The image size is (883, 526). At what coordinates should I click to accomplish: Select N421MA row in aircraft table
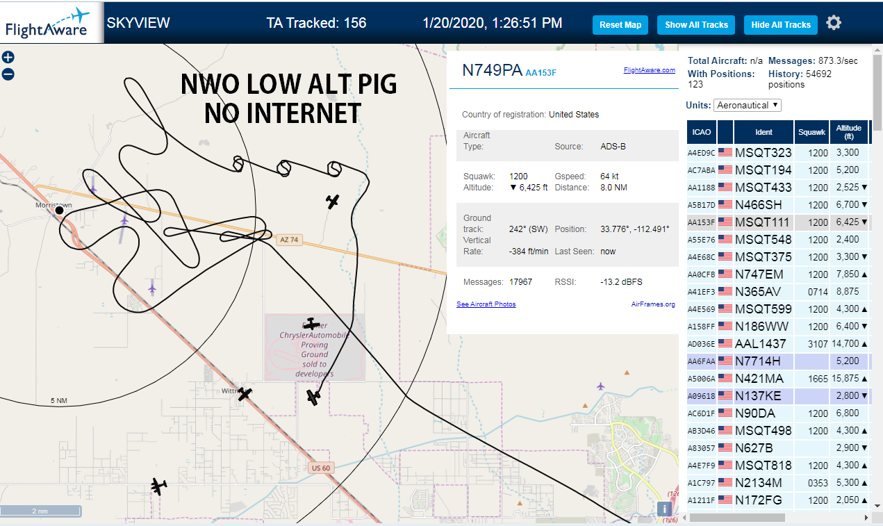(777, 378)
